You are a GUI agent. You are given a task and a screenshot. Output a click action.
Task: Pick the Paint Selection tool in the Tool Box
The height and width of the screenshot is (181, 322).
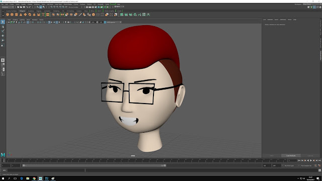click(x=3, y=31)
